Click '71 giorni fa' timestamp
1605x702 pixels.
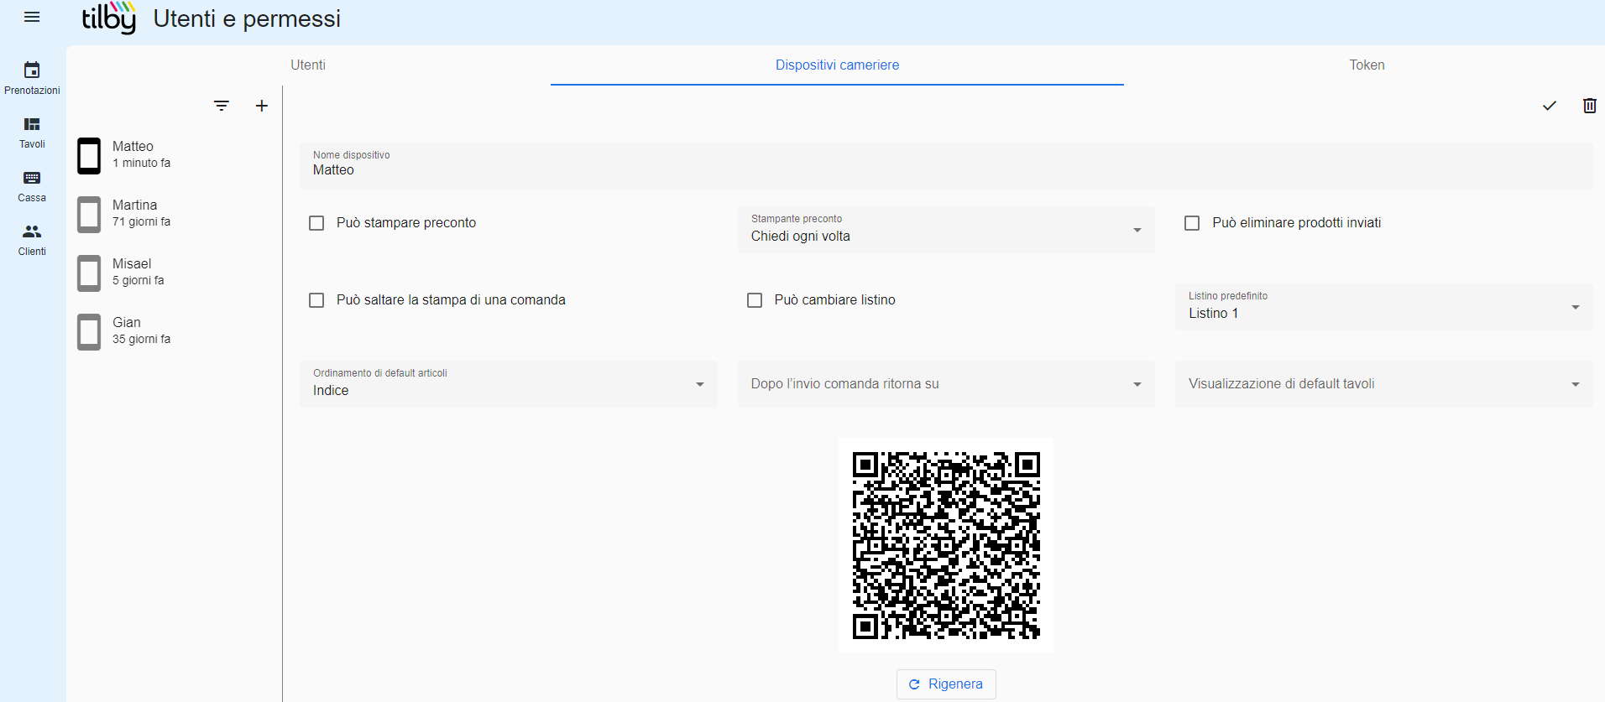point(141,222)
